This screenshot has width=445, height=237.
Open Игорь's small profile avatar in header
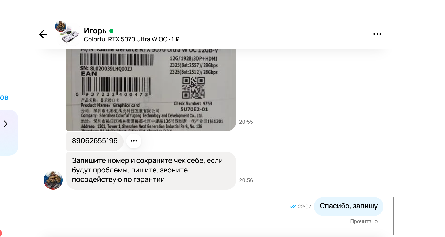point(61,26)
